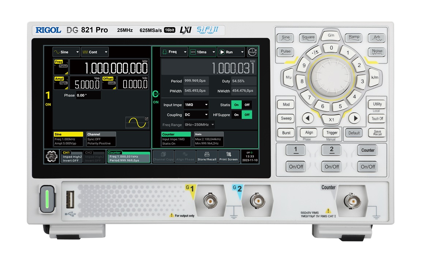
Task: Open the yellow Sine info tab
Action: click(x=68, y=139)
